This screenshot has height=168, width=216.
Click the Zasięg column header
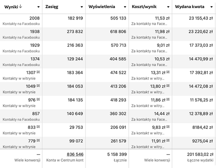(x=52, y=7)
